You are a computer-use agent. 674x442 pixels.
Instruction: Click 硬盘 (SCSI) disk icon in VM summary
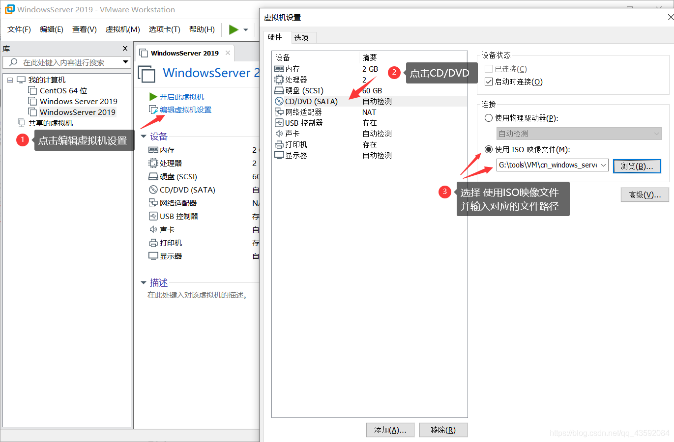(x=153, y=176)
